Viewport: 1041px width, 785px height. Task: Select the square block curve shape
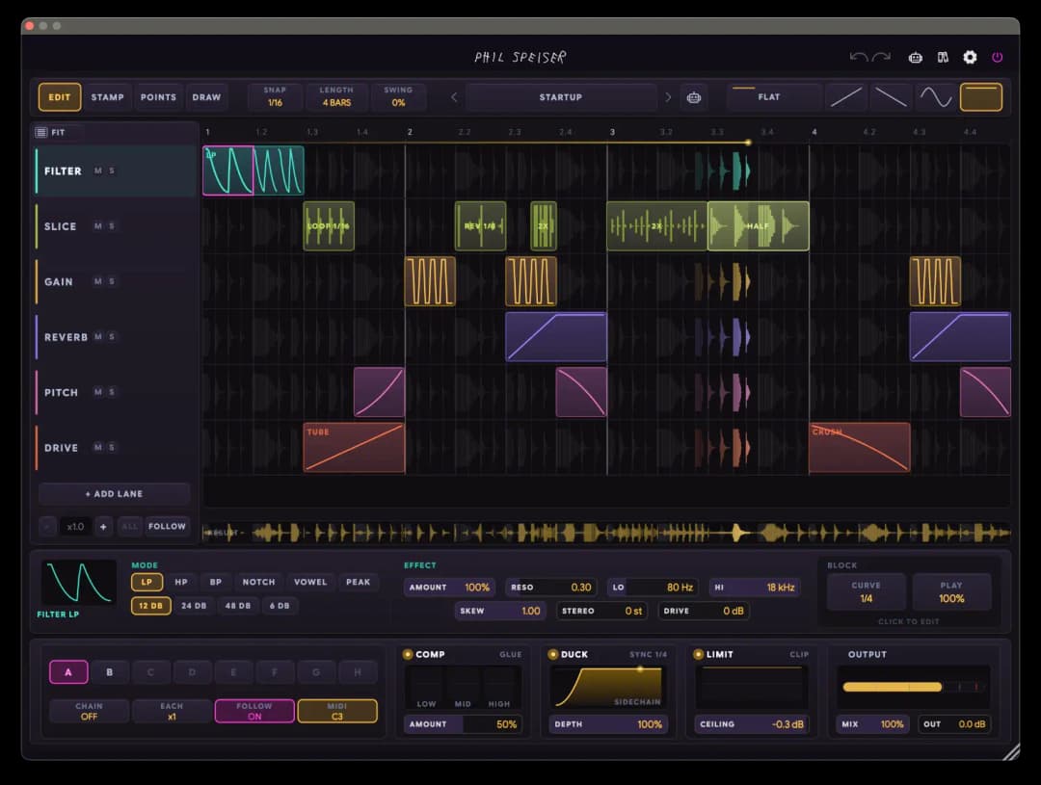click(980, 97)
